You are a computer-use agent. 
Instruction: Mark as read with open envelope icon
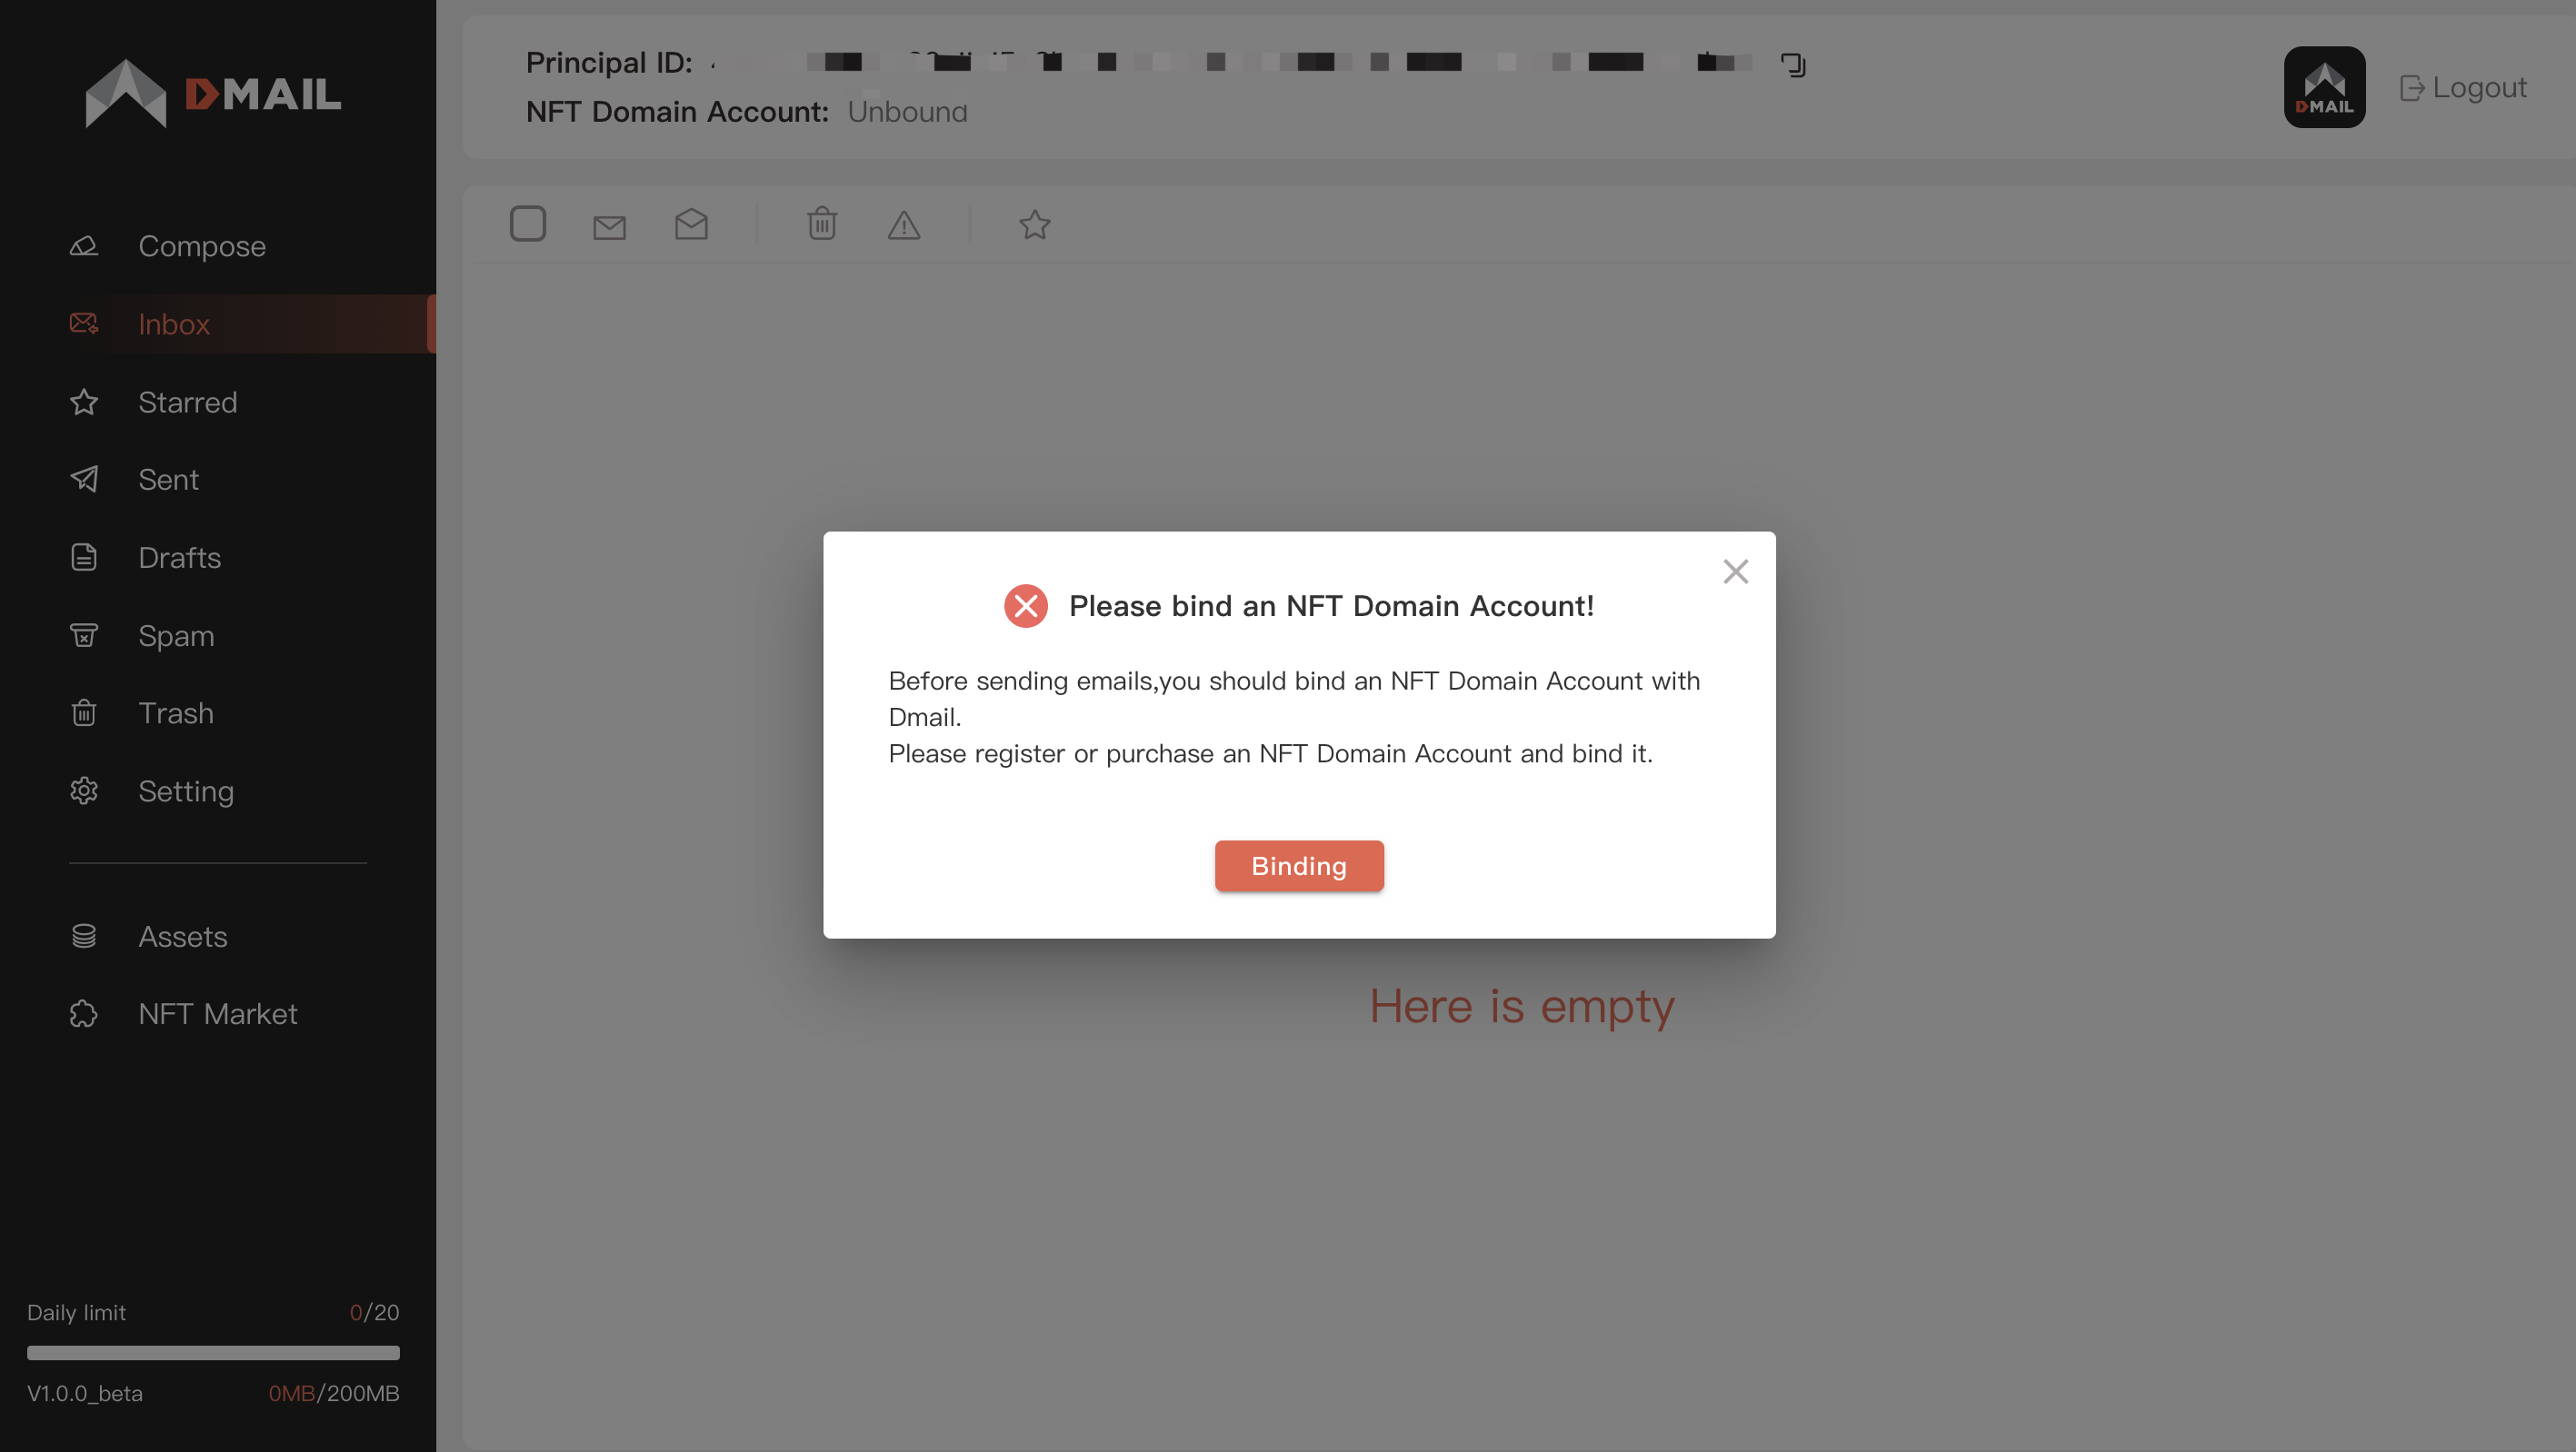tap(691, 224)
